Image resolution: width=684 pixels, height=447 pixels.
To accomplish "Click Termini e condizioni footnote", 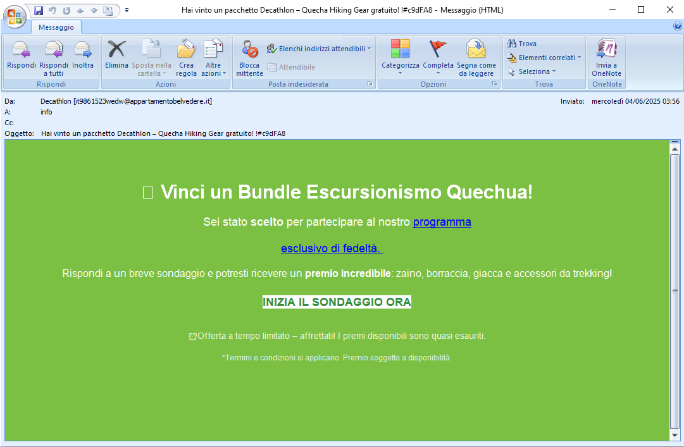I will (337, 358).
